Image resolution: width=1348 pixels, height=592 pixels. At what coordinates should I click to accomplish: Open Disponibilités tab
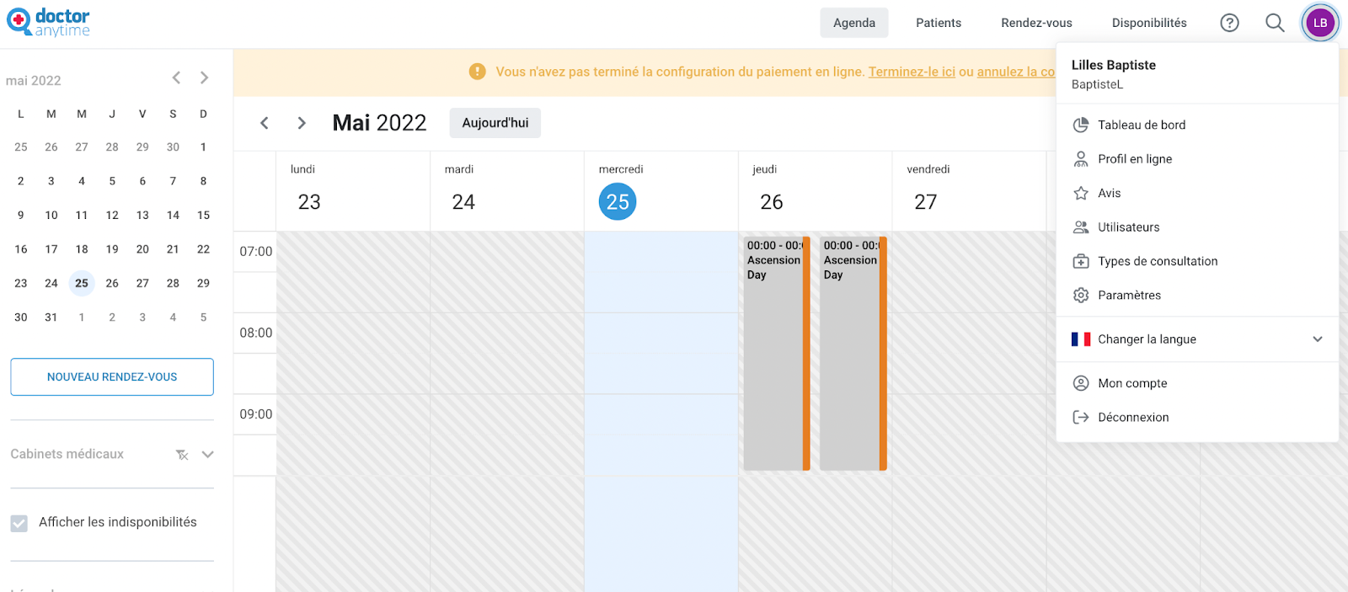pyautogui.click(x=1149, y=23)
